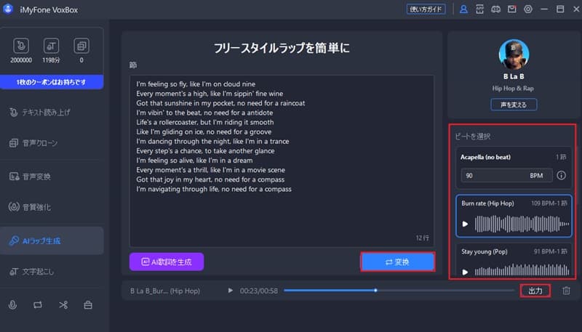The height and width of the screenshot is (332, 582).
Task: Click the Burn rate beat waveform
Action: click(x=522, y=224)
